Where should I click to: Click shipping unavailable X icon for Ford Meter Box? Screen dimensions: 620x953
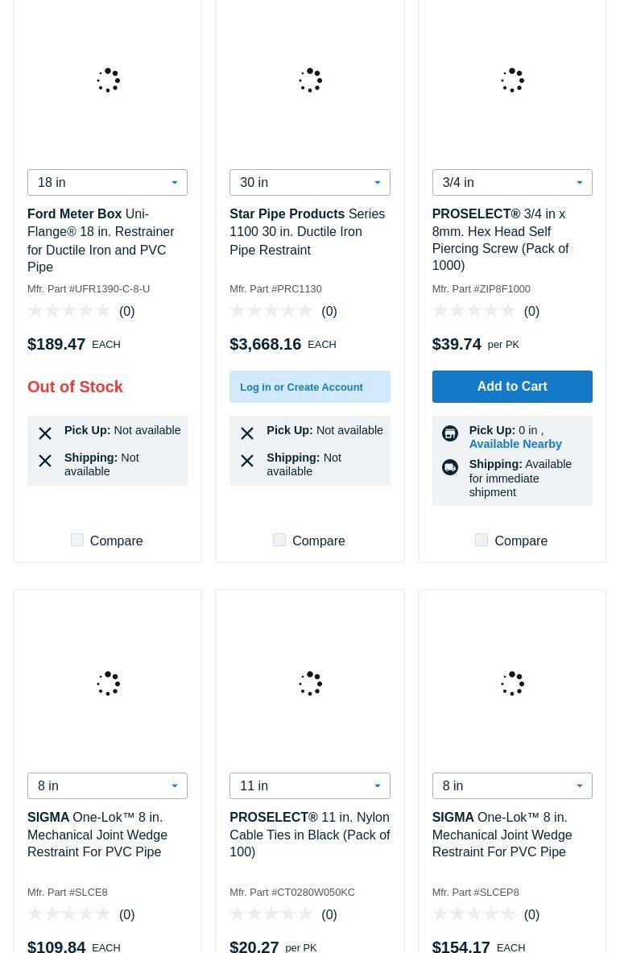tap(45, 461)
